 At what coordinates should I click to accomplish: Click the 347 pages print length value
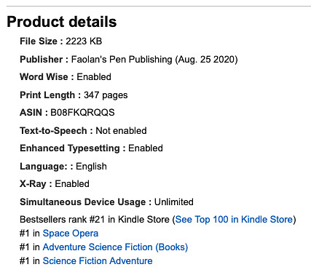tap(106, 95)
